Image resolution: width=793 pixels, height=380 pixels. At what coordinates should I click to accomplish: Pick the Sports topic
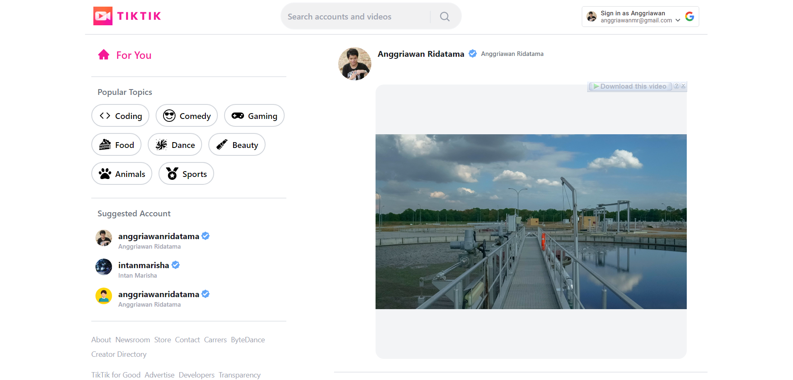tap(186, 174)
